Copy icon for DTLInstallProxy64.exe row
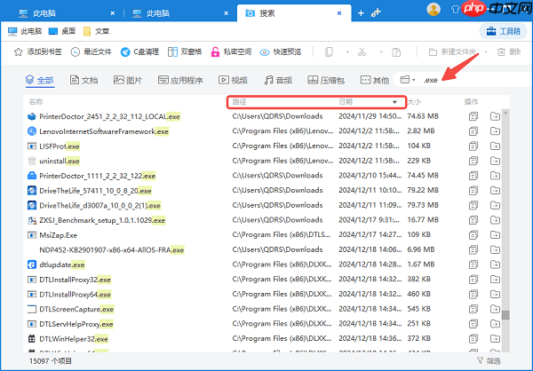The height and width of the screenshot is (371, 533). coord(473,294)
